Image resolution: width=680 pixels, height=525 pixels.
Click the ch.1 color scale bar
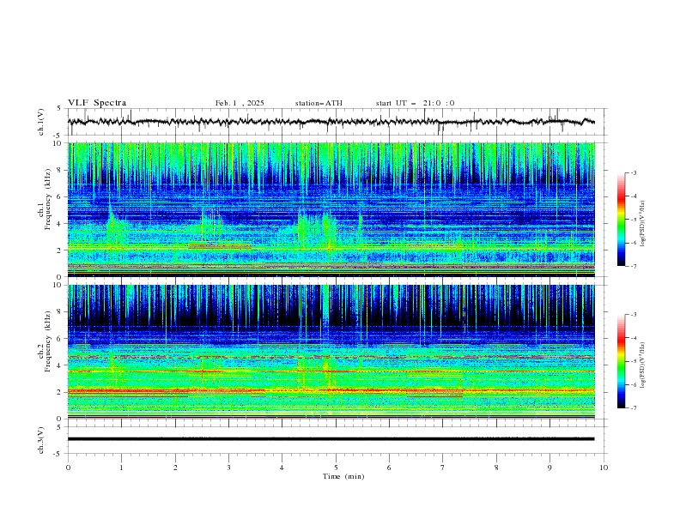point(621,220)
